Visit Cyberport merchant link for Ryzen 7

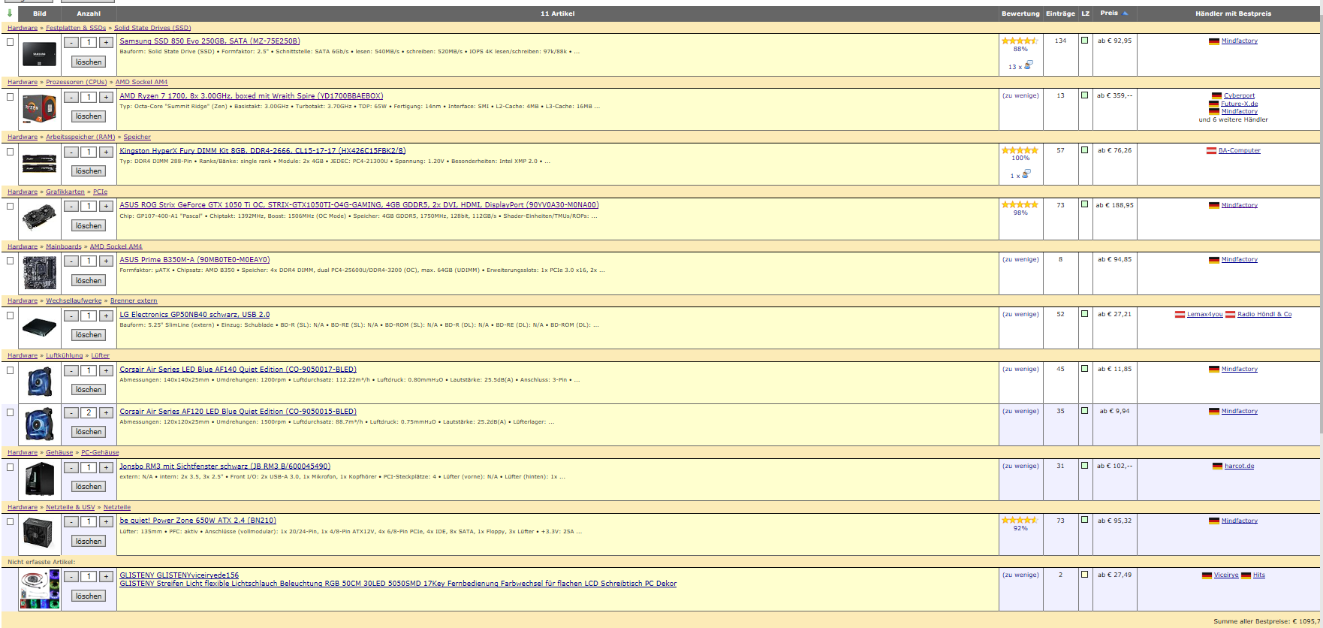click(1239, 95)
